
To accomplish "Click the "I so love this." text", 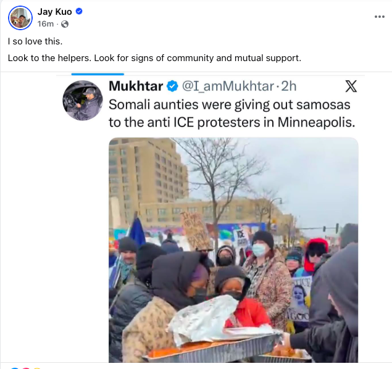I will pyautogui.click(x=35, y=41).
